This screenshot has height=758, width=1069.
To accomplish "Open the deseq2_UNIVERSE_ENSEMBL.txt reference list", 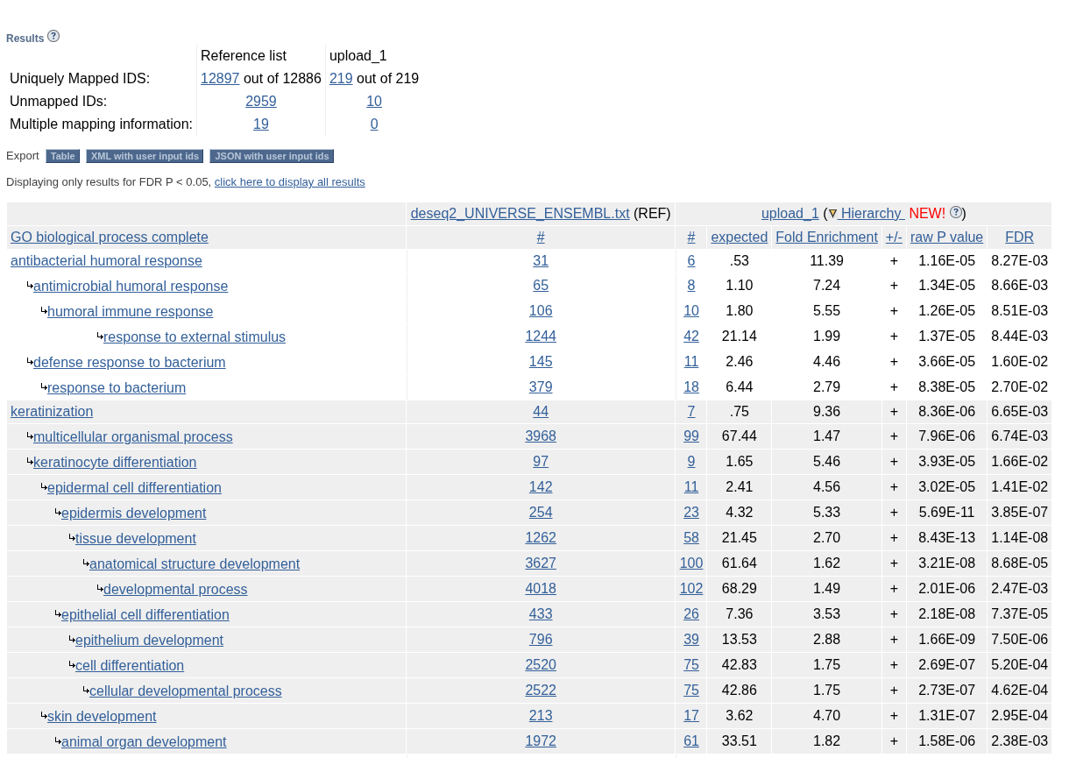I will (x=520, y=213).
